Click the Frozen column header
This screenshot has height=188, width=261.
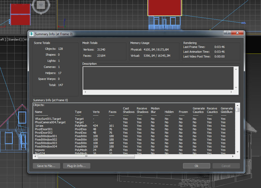(183, 112)
